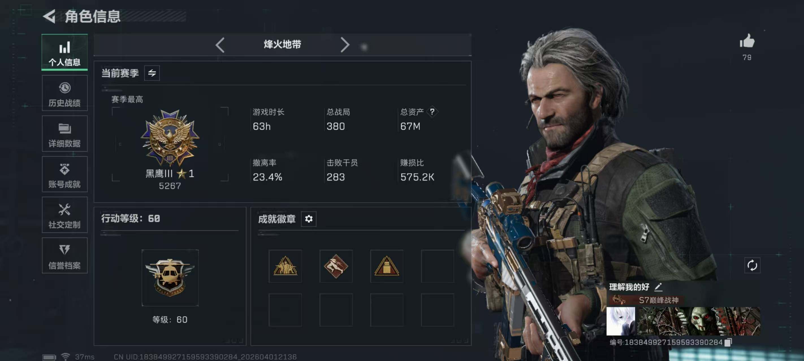Open the 历史战绩 tab
This screenshot has width=804, height=361.
(65, 93)
